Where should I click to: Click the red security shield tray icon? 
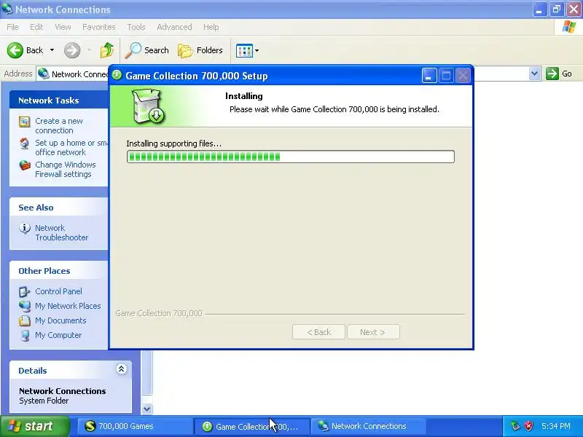529,426
